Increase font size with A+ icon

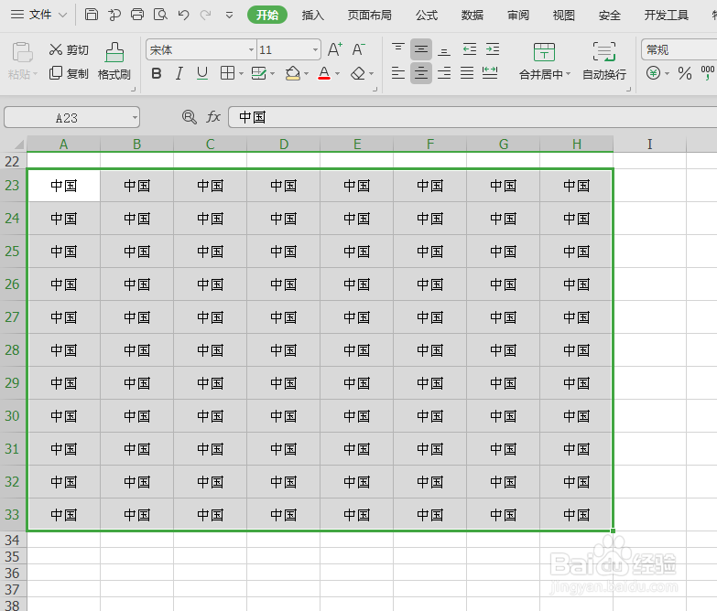tap(335, 49)
